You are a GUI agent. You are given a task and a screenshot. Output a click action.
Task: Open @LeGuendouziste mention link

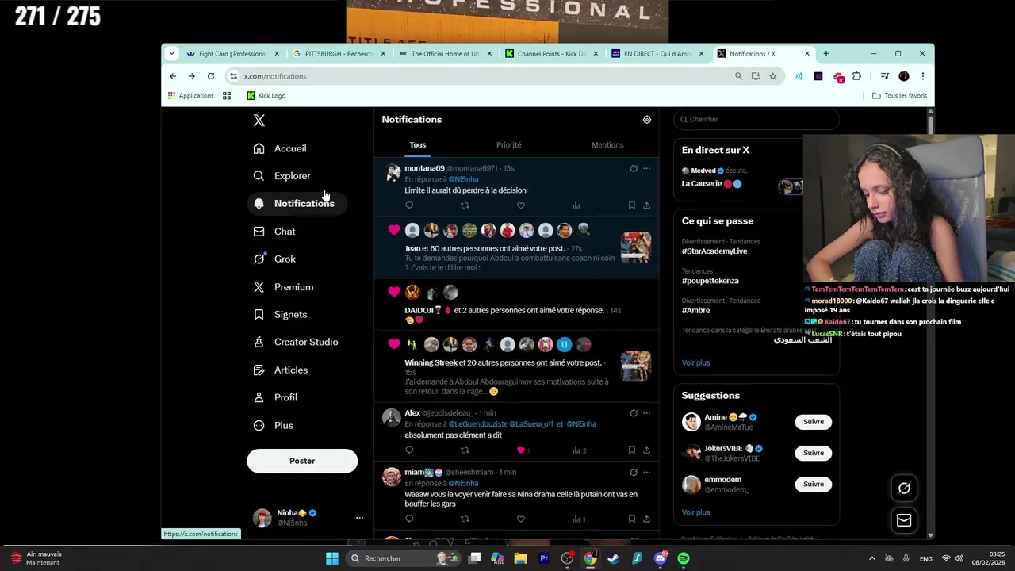(x=477, y=424)
